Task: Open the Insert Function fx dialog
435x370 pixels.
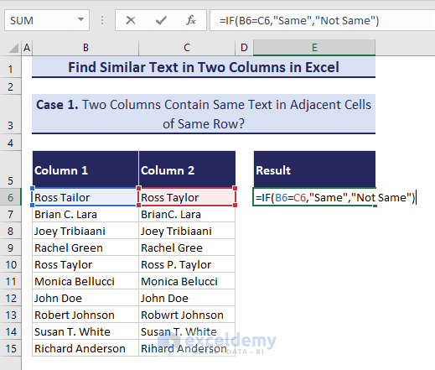Action: click(191, 20)
